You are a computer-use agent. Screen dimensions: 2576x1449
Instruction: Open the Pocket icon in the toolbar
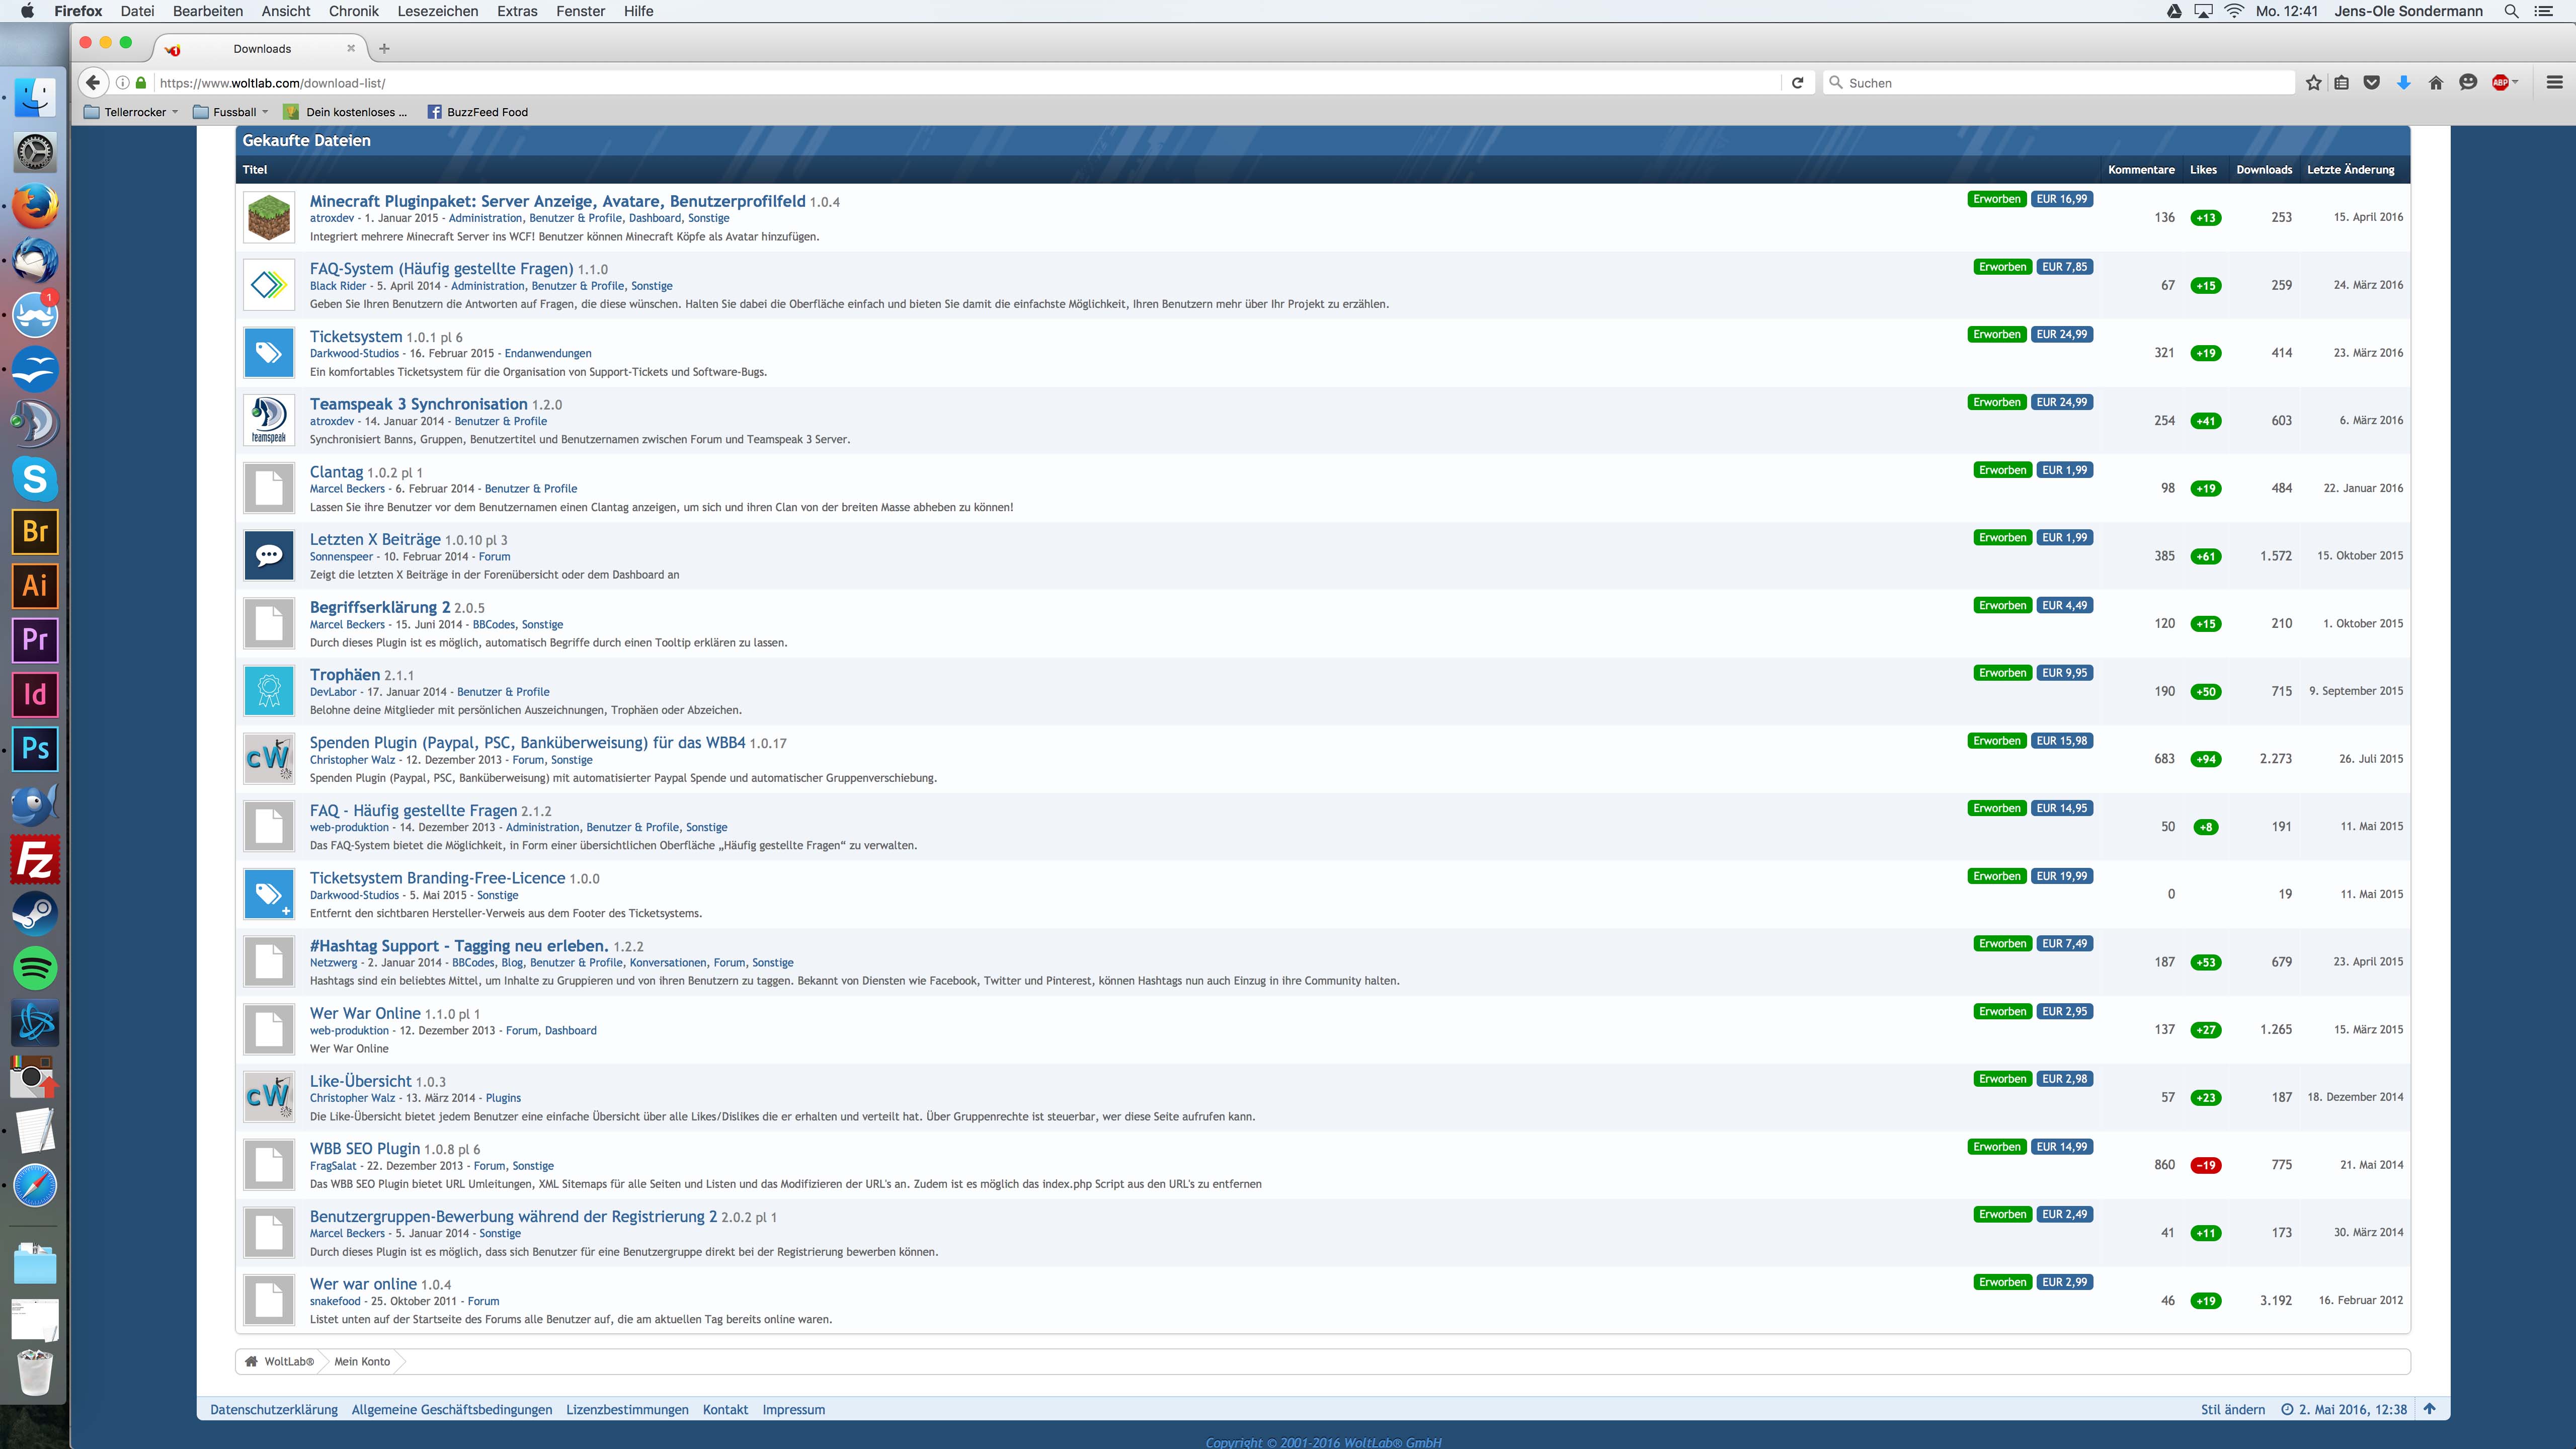(x=2371, y=83)
